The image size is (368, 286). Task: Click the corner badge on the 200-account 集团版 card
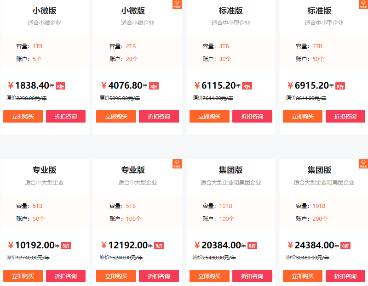tap(363, 164)
